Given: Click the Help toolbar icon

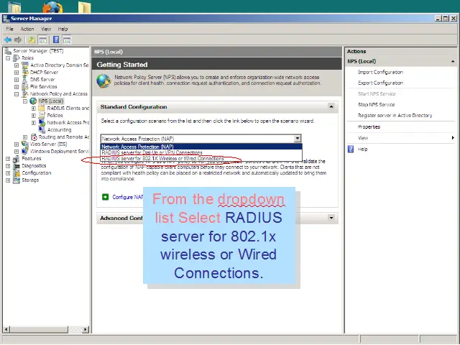Looking at the screenshot, I should click(56, 40).
